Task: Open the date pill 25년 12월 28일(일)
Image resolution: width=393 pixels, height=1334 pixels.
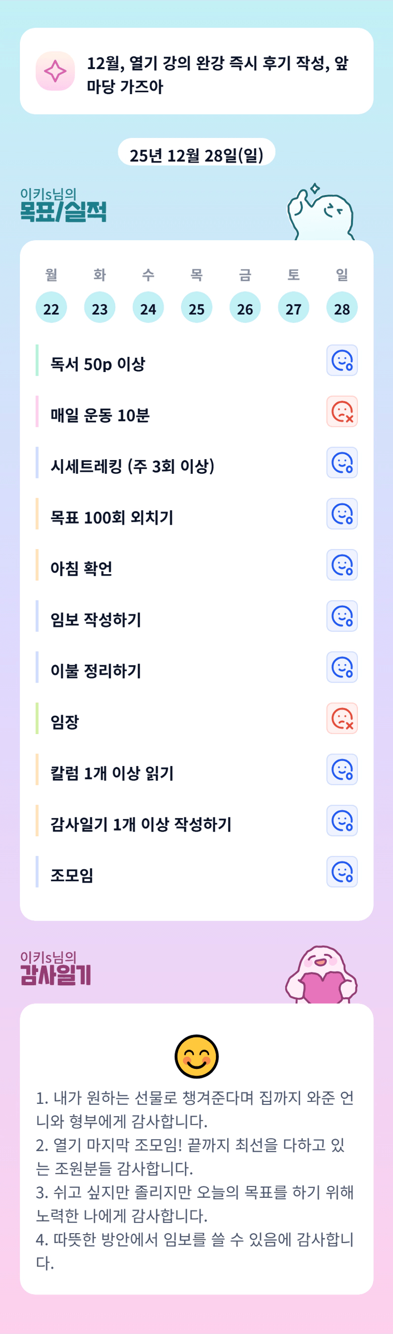Action: (197, 154)
